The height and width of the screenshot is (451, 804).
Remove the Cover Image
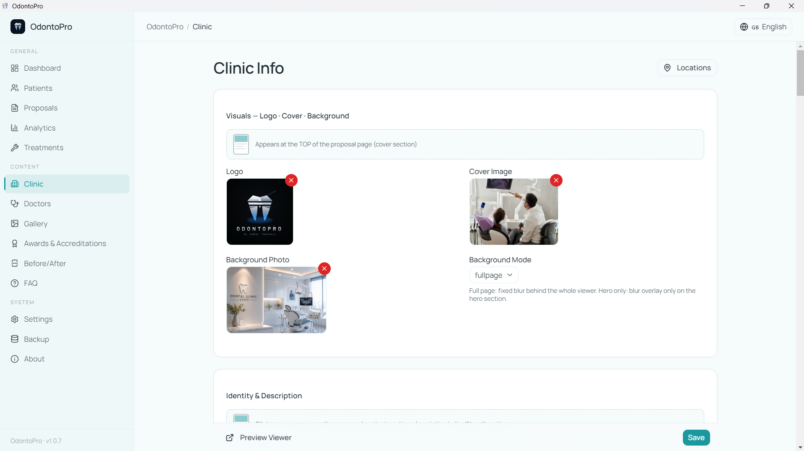[x=556, y=180]
